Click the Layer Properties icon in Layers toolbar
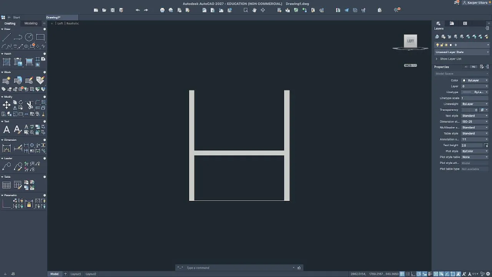 coord(437,37)
